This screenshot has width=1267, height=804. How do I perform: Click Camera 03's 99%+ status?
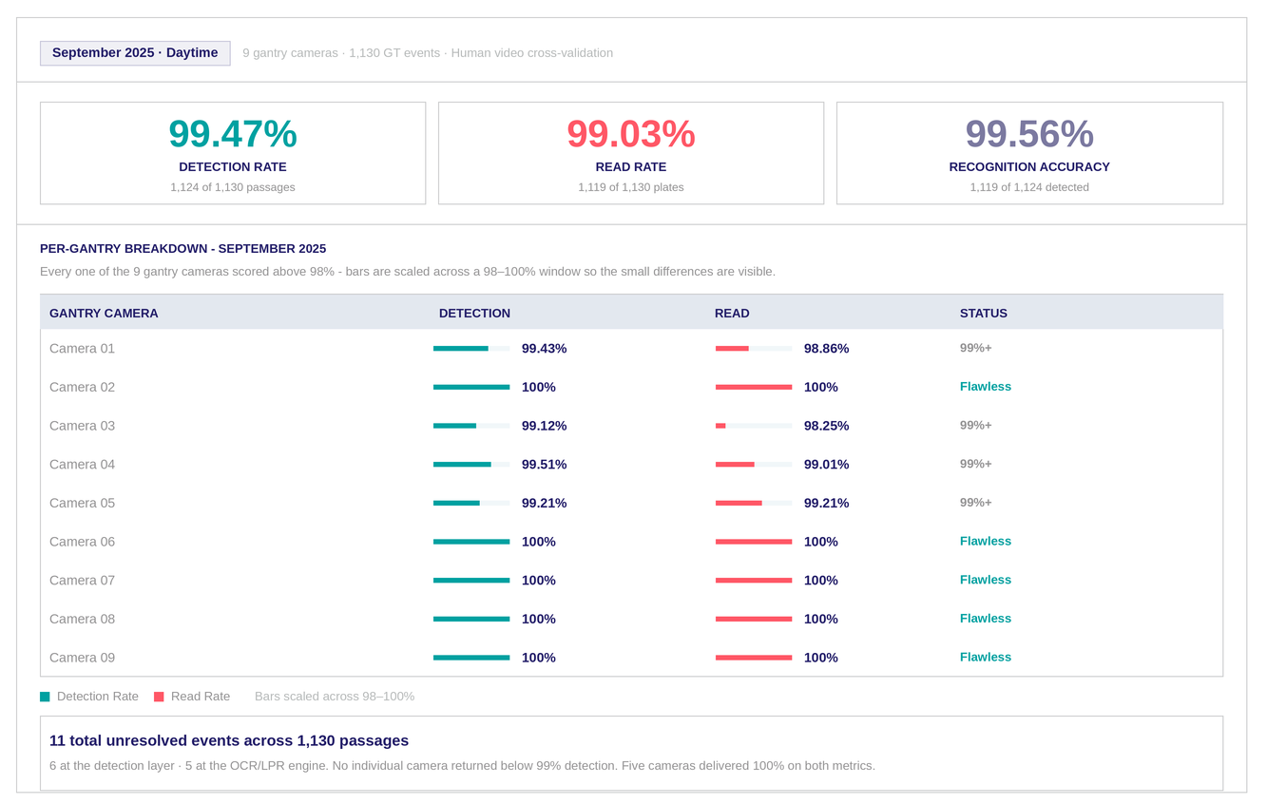click(x=975, y=426)
